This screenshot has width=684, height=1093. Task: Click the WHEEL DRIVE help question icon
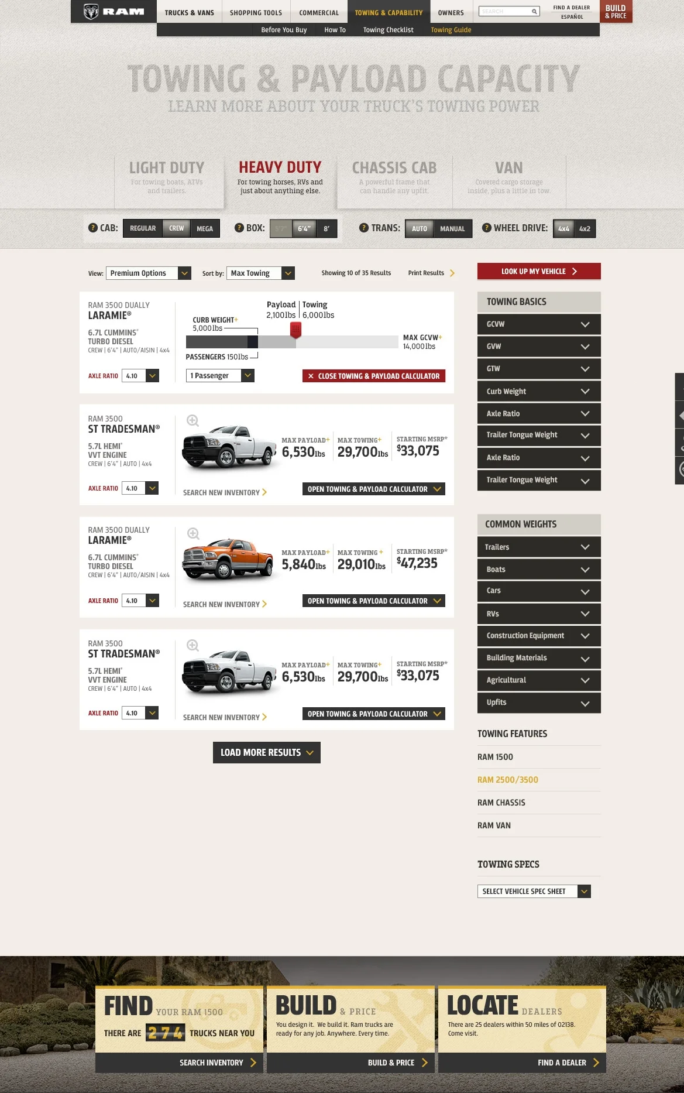[486, 228]
